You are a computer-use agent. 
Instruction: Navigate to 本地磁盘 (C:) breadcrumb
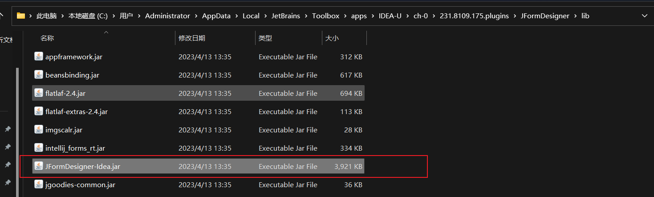(x=88, y=16)
